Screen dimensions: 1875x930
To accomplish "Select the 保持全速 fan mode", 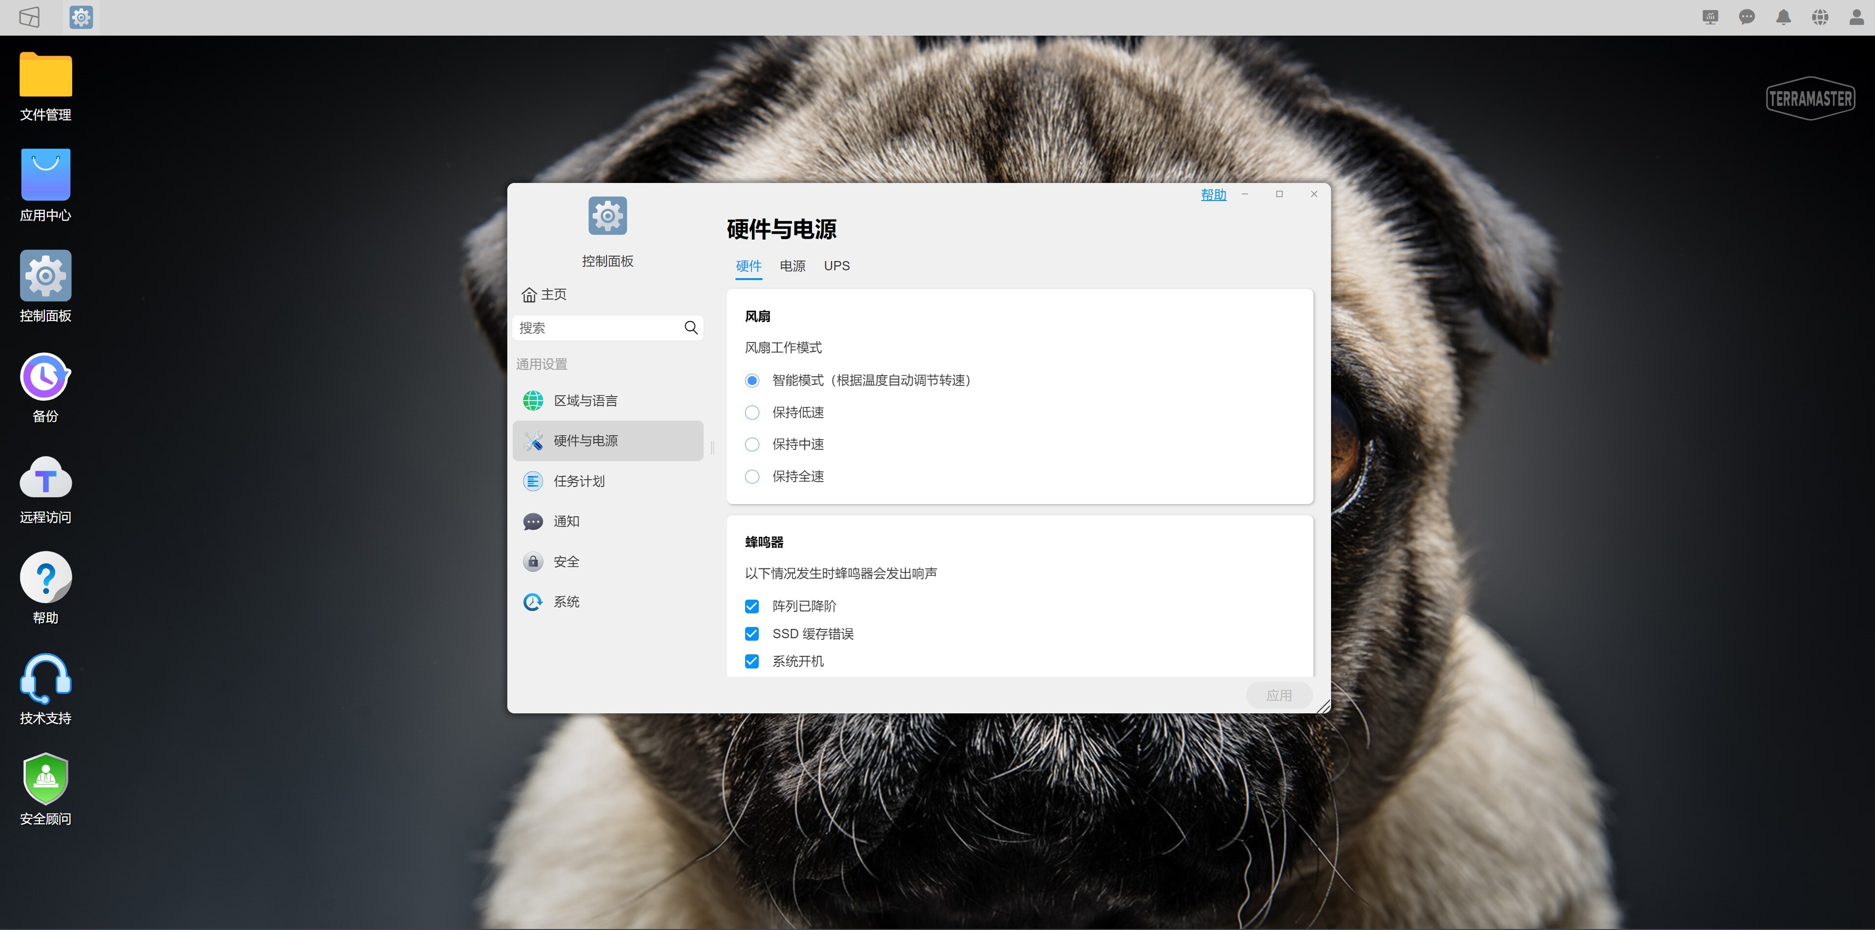I will [x=752, y=476].
